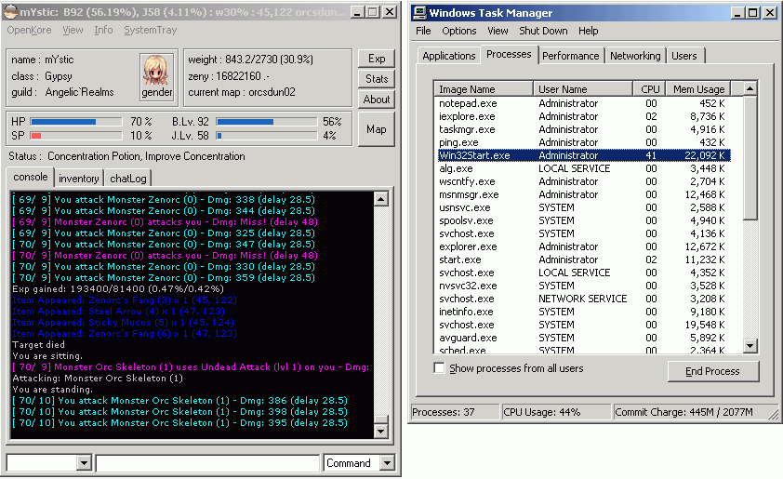The height and width of the screenshot is (479, 783).
Task: Open the Command dropdown arrow
Action: [x=387, y=463]
